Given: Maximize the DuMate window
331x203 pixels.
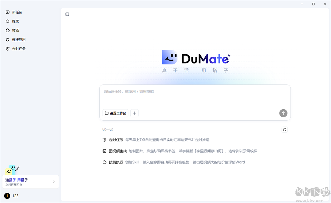Looking at the screenshot, I should (314, 4).
